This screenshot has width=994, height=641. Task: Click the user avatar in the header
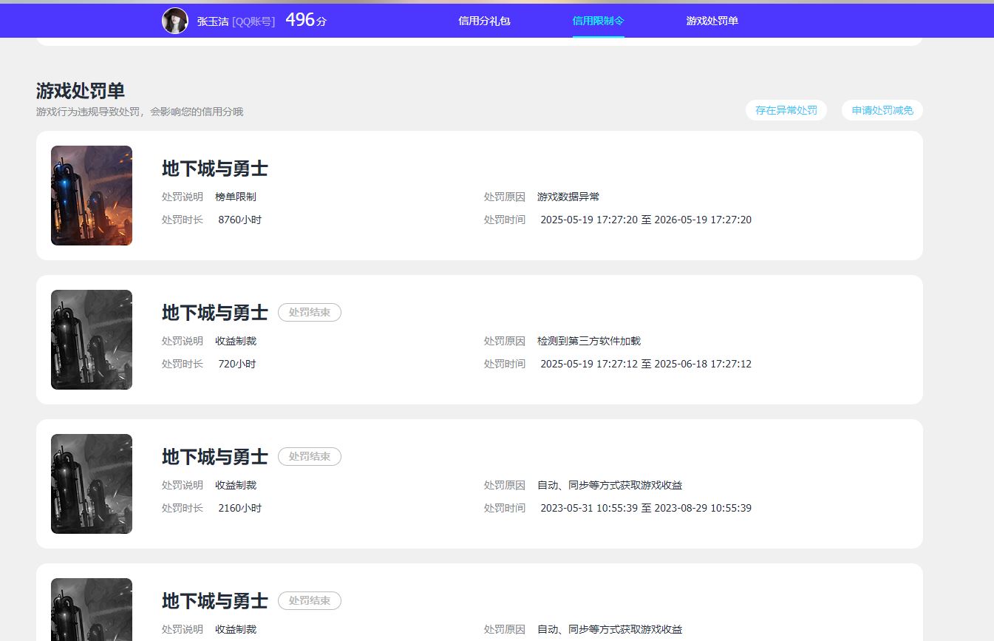(x=174, y=21)
